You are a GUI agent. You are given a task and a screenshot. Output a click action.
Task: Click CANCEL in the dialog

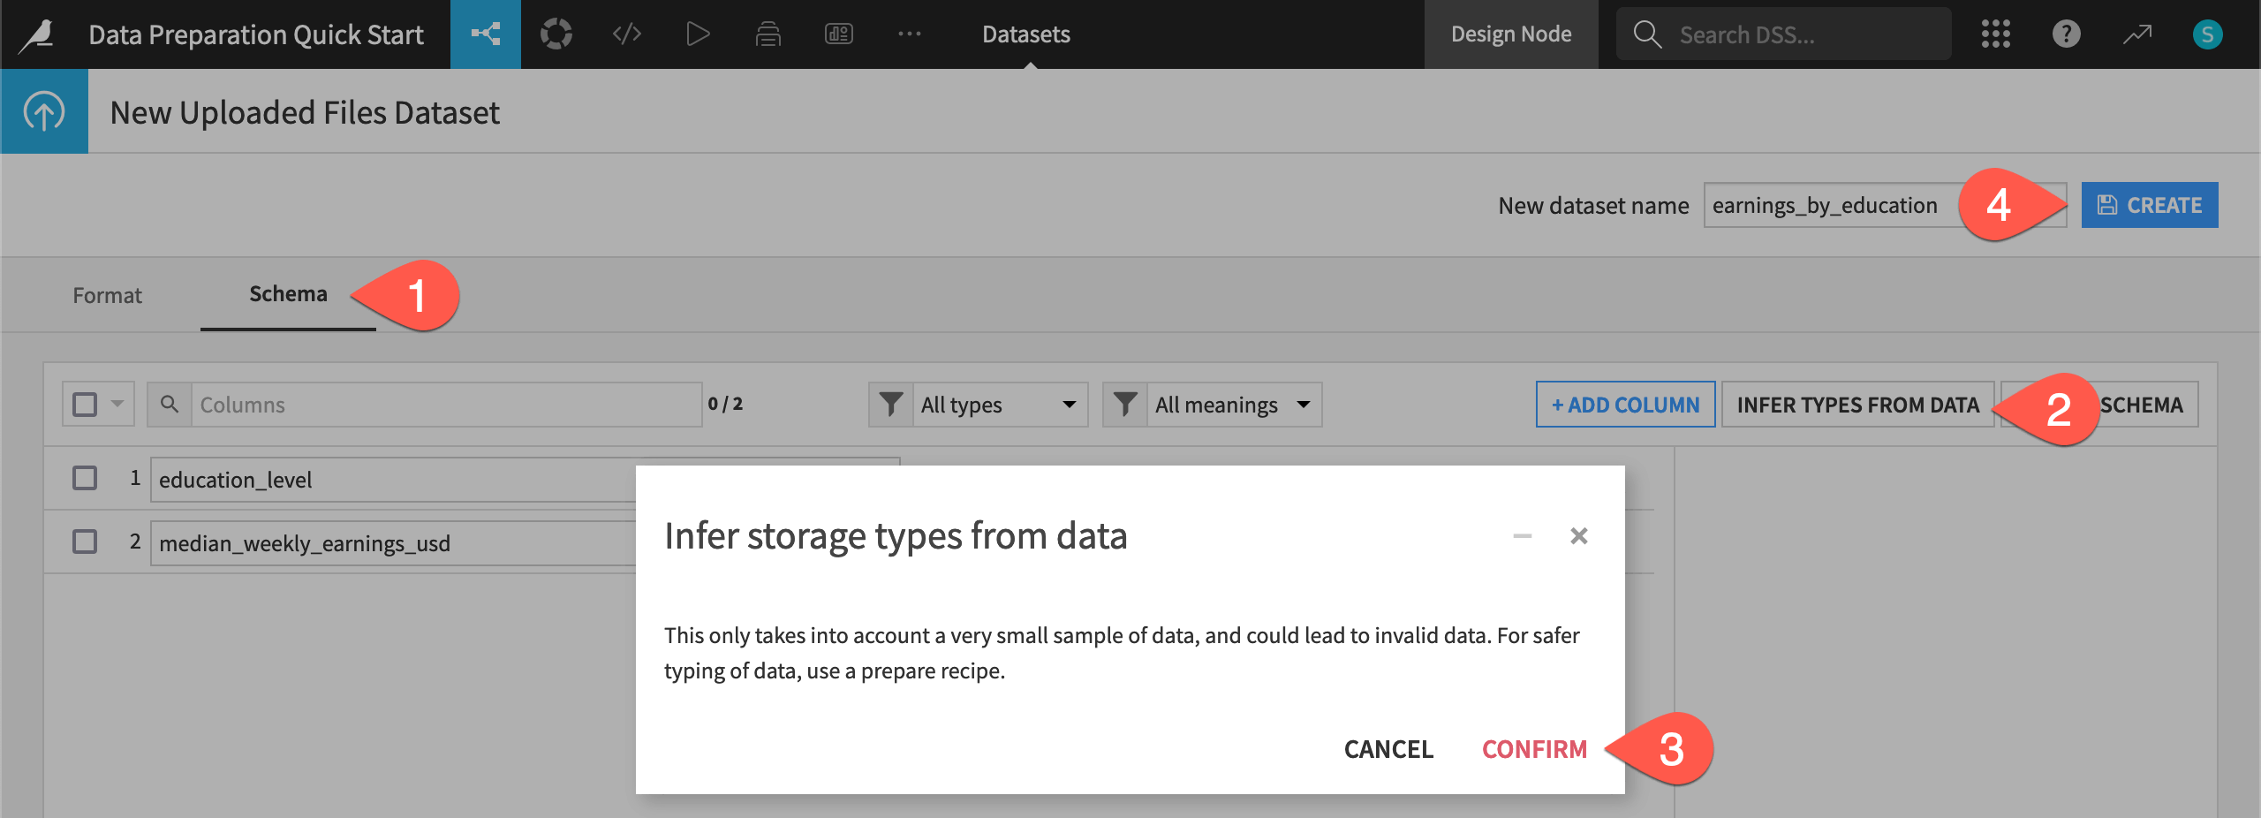pos(1388,749)
